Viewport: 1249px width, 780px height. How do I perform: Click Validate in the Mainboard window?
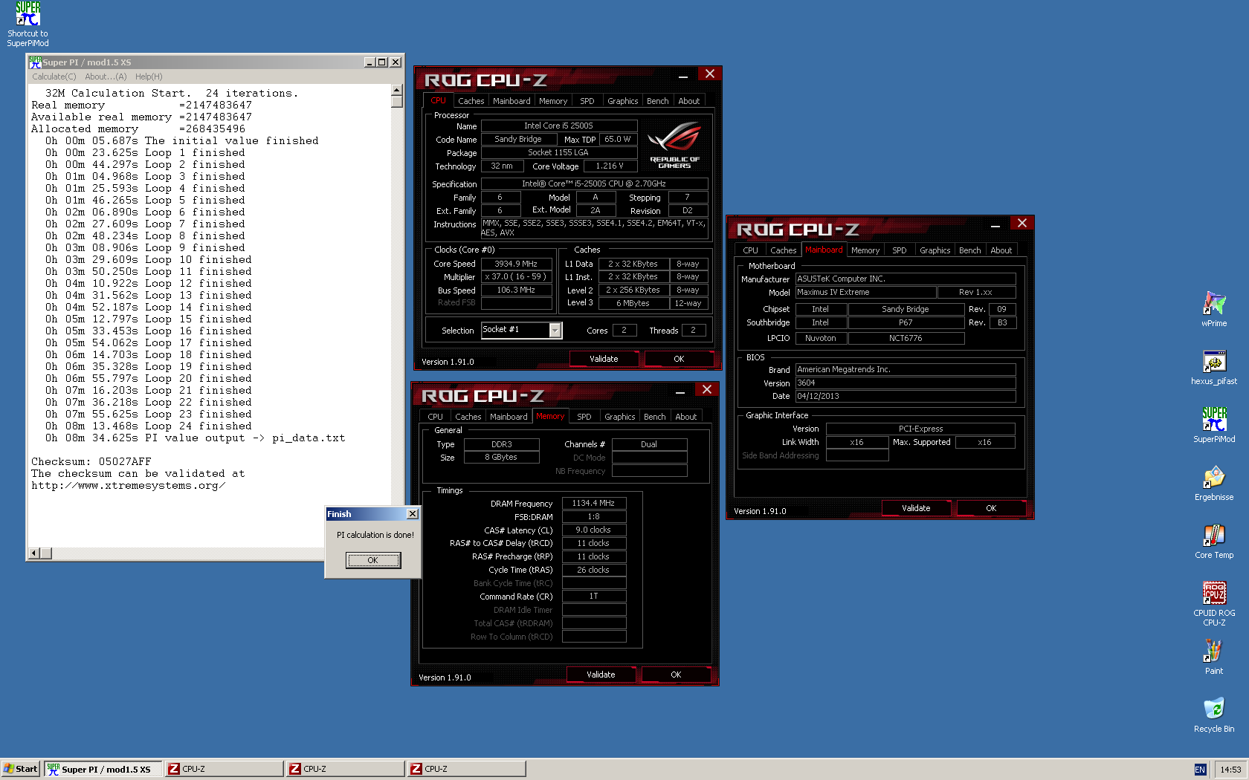(916, 508)
